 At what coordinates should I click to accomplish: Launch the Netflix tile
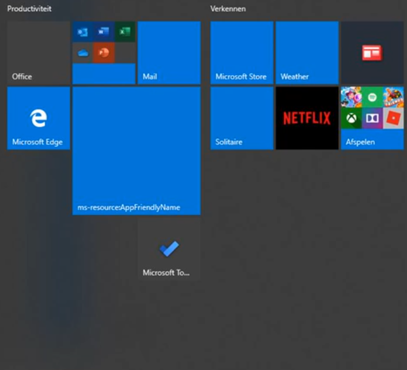point(307,118)
